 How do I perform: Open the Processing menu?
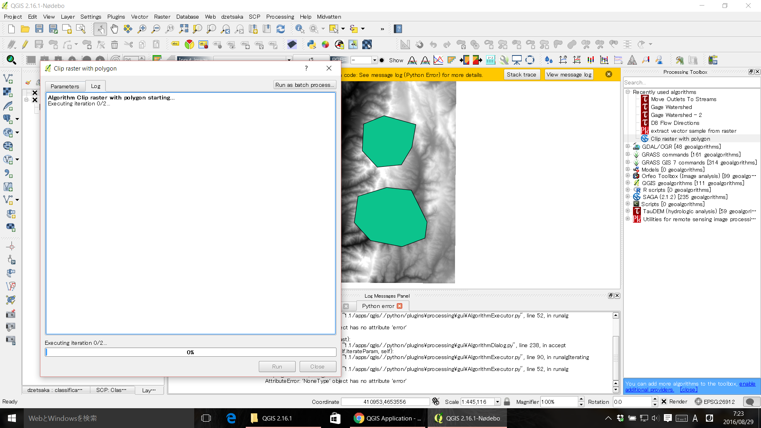point(280,17)
